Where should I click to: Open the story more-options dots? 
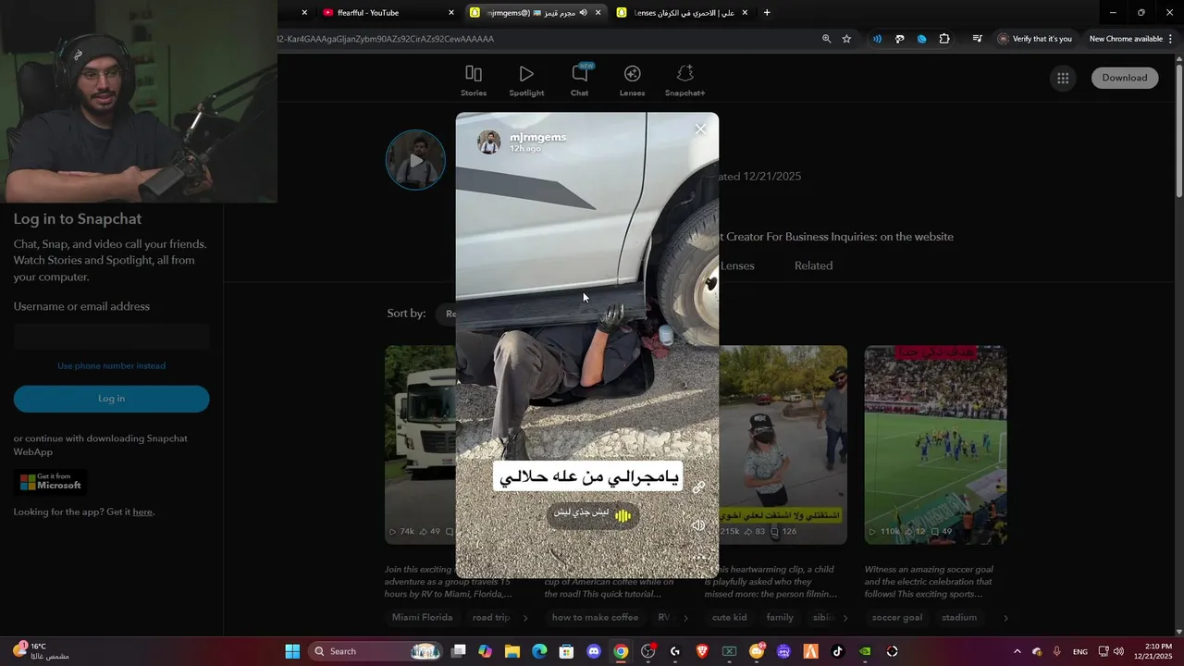(701, 558)
